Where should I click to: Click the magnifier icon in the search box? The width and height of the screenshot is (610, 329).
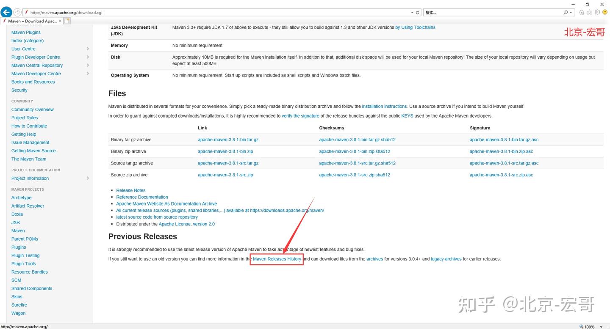[x=566, y=13]
